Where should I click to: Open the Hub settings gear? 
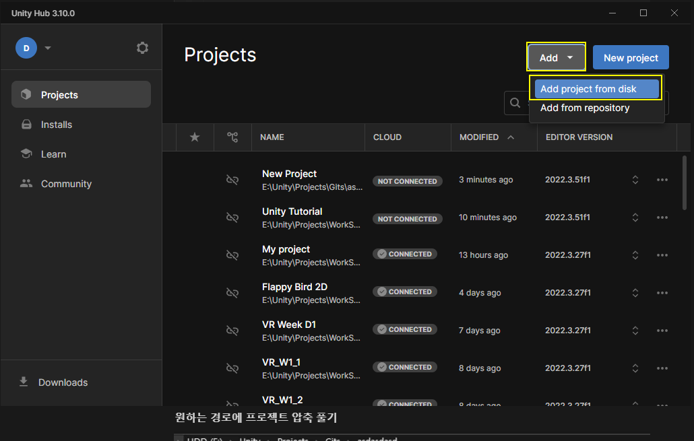(x=142, y=48)
